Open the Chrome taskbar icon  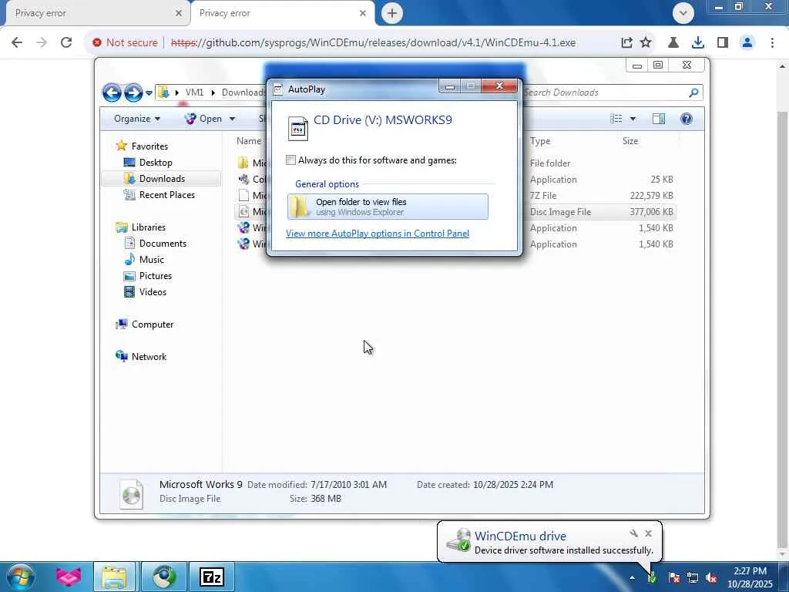coord(163,577)
